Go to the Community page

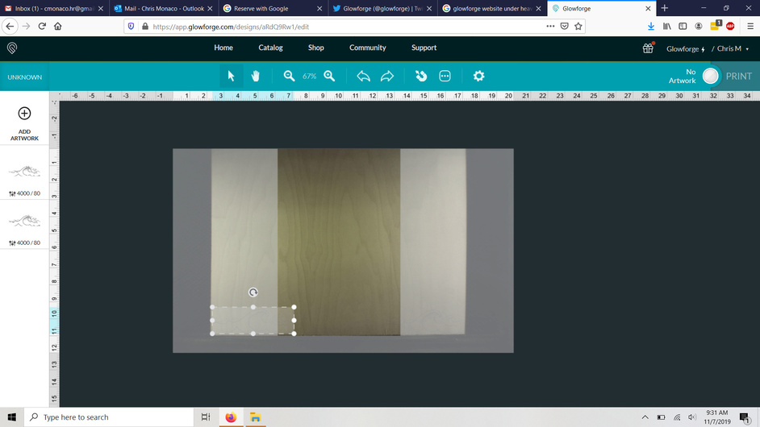pyautogui.click(x=367, y=48)
